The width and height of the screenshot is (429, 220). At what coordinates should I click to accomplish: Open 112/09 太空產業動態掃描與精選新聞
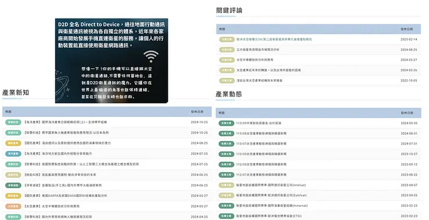261,154
